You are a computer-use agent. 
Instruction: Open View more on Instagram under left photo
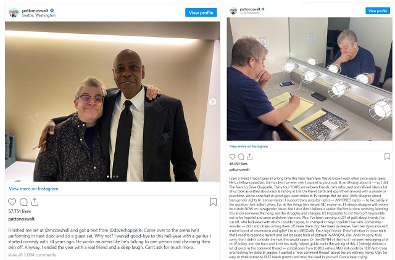[x=33, y=189]
